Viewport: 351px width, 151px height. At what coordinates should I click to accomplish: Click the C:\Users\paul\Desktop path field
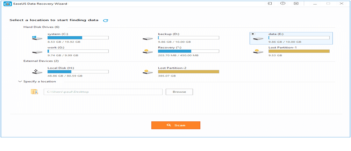click(x=103, y=92)
